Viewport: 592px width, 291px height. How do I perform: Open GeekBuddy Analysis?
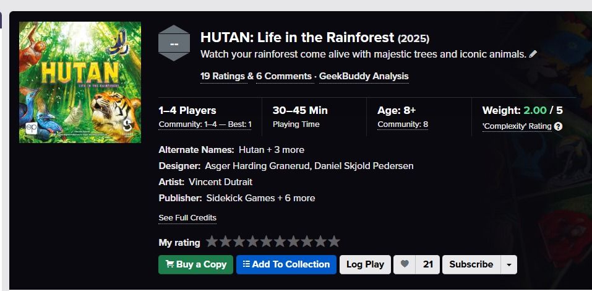[364, 76]
